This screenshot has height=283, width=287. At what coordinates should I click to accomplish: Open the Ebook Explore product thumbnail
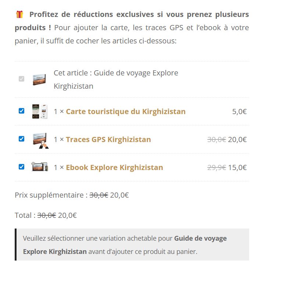[x=40, y=167]
